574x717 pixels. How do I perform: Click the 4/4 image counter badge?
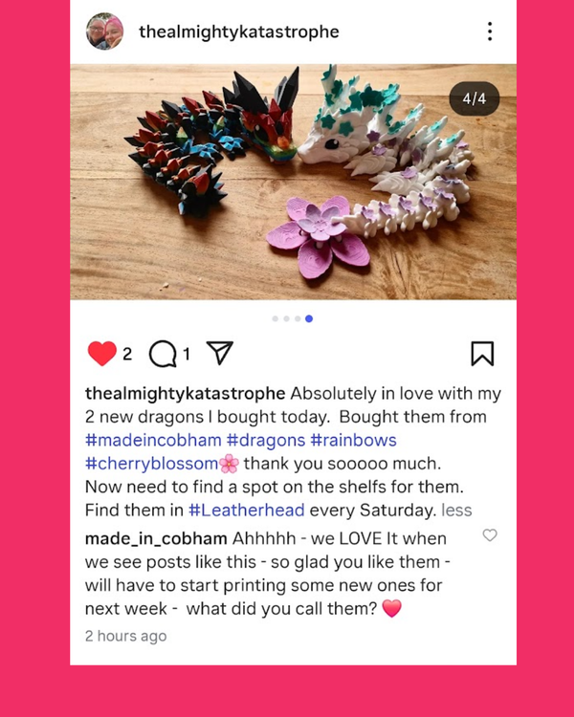pos(475,98)
